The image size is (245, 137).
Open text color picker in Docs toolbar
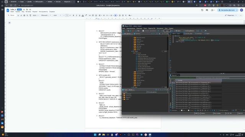click(83, 15)
